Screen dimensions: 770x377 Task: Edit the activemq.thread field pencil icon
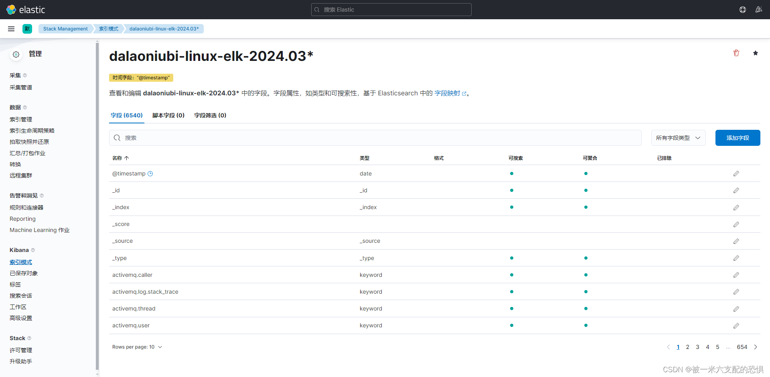pos(736,309)
